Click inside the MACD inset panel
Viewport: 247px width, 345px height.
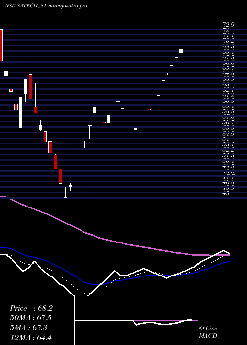pyautogui.click(x=136, y=320)
